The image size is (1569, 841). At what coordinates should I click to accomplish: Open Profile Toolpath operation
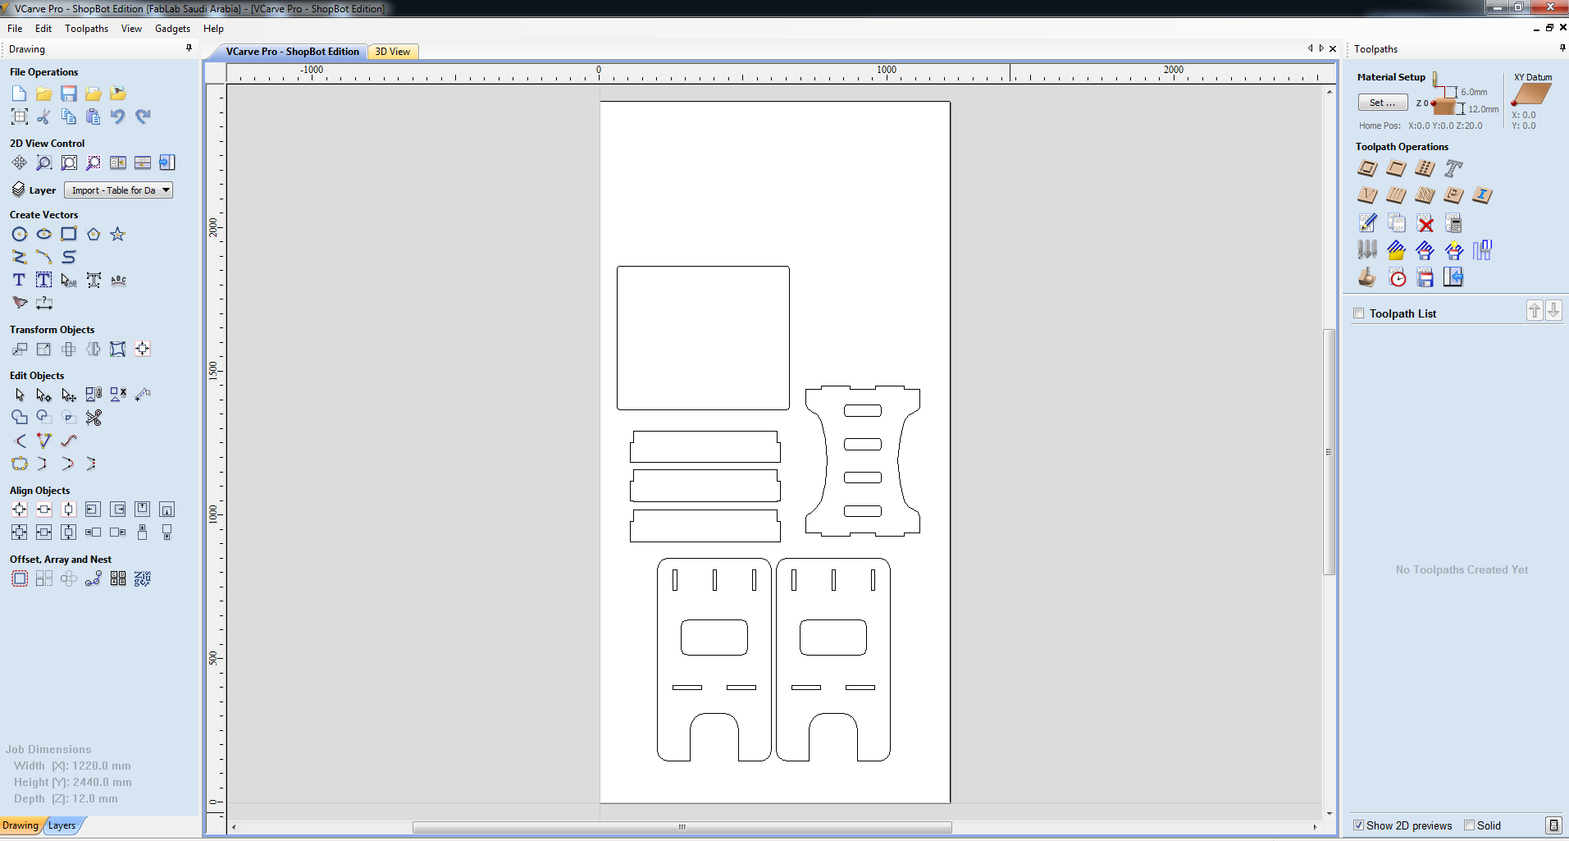pyautogui.click(x=1367, y=169)
